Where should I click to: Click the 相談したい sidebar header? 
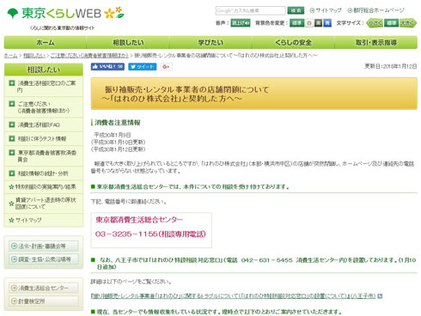(44, 70)
